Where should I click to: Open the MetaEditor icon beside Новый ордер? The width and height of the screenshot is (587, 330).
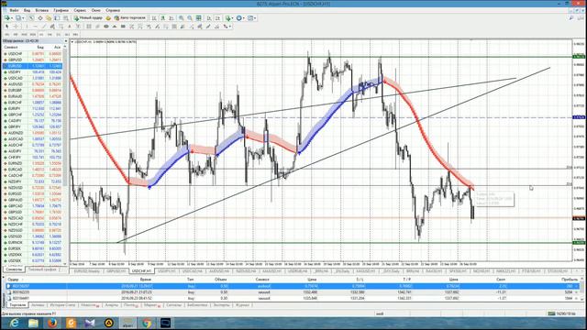click(108, 18)
